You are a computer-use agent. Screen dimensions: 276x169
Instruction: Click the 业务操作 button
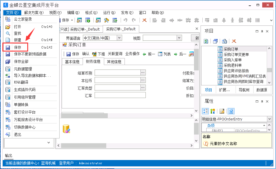pyautogui.click(x=132, y=54)
